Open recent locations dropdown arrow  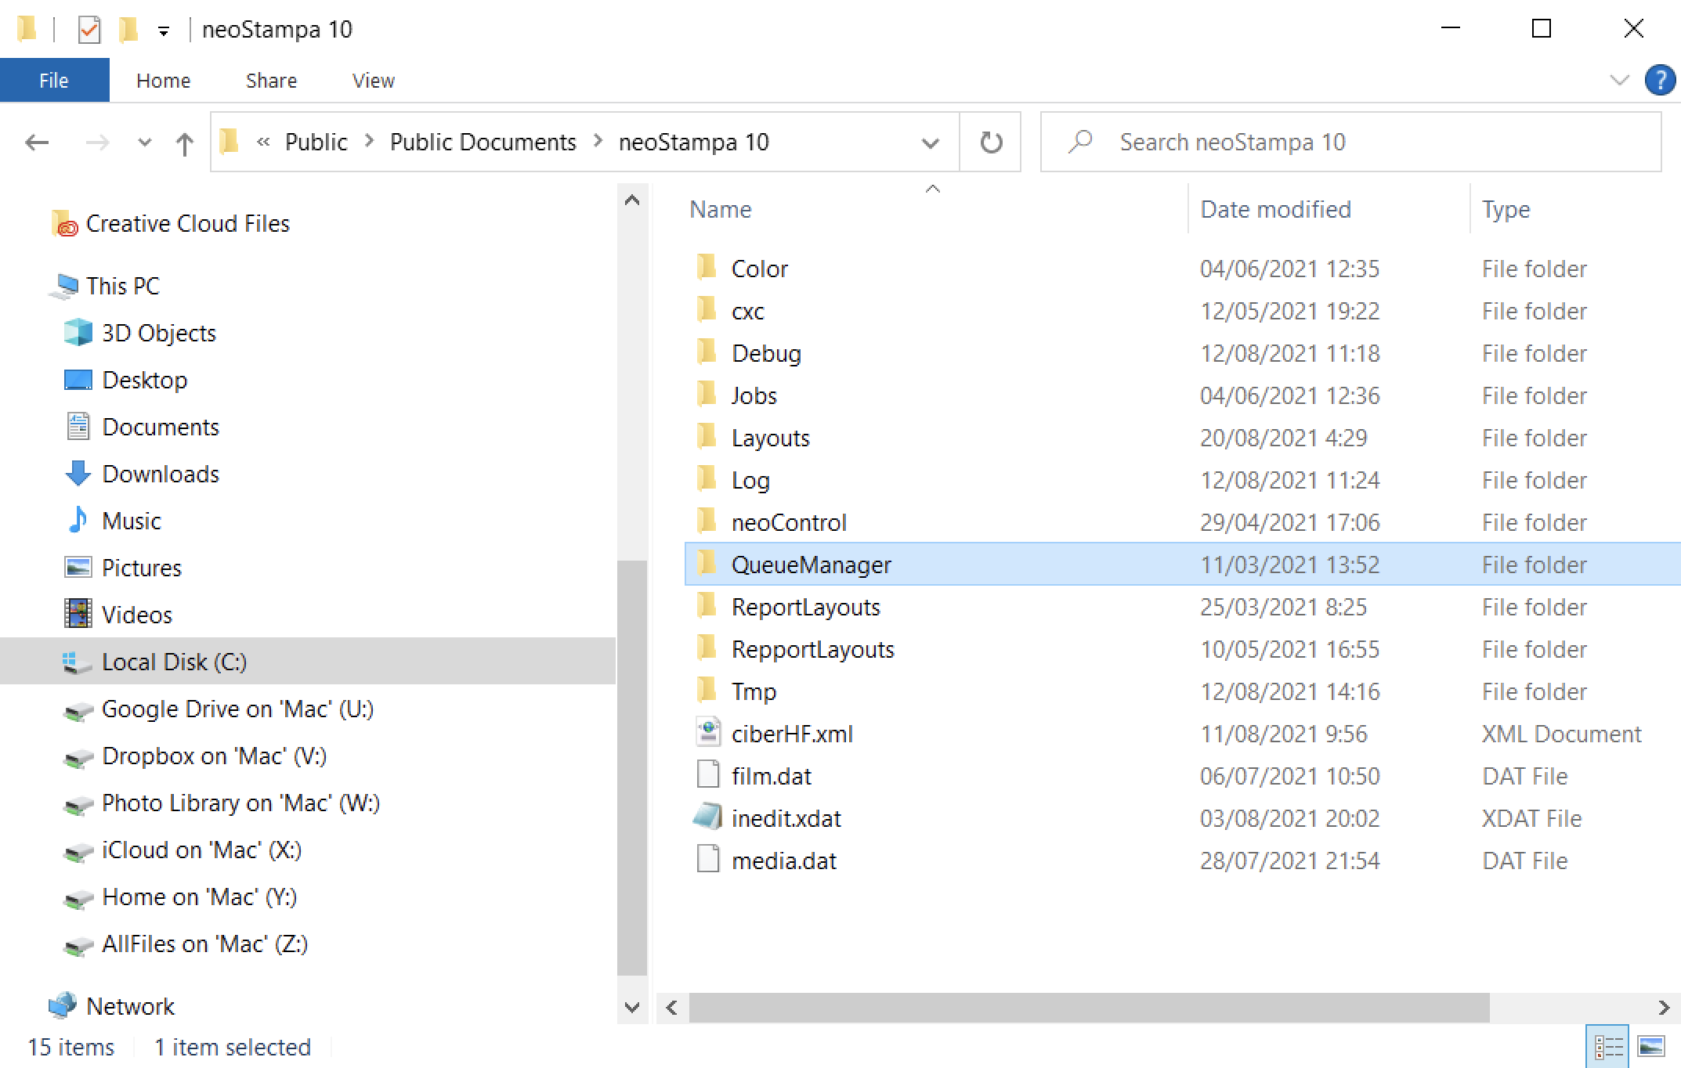(144, 143)
